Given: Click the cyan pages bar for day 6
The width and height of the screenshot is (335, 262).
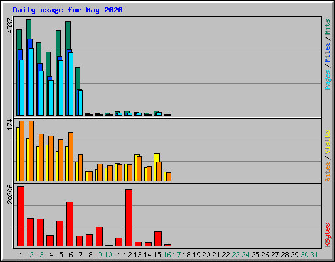Looking at the screenshot, I should pos(71,84).
